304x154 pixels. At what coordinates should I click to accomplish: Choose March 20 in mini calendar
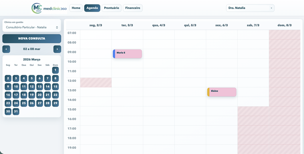[x=39, y=95]
